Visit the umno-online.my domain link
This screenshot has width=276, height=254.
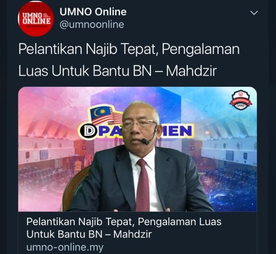(x=65, y=247)
